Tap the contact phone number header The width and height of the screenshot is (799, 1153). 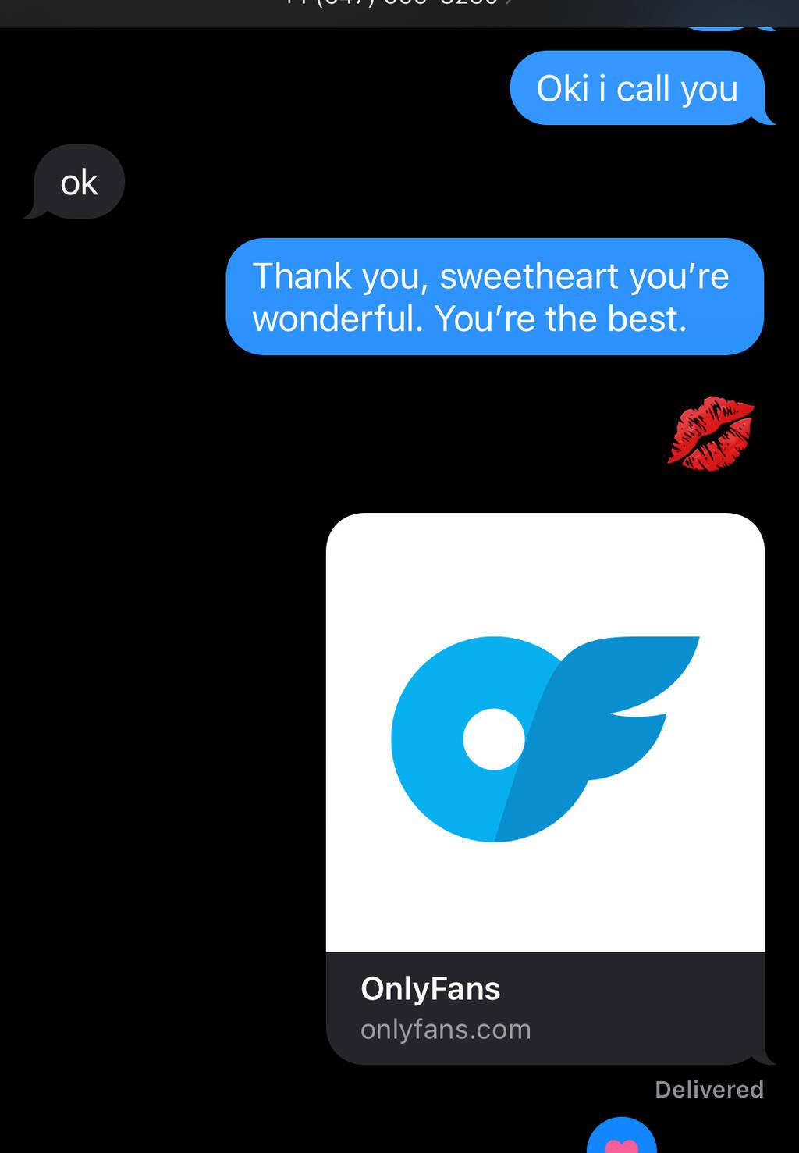click(x=390, y=4)
